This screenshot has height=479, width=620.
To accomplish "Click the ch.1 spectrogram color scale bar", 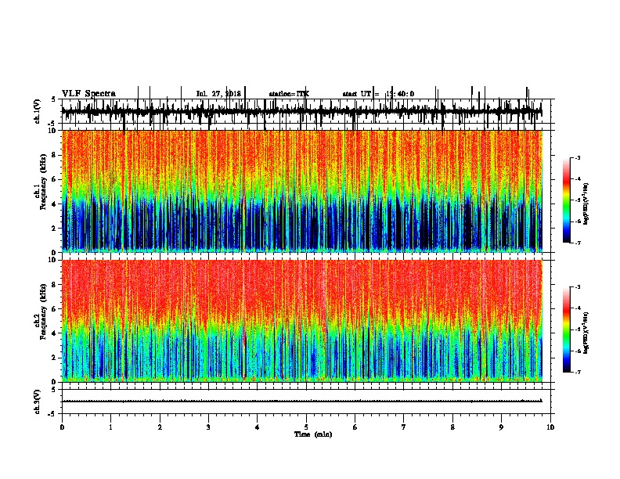I will click(x=567, y=200).
